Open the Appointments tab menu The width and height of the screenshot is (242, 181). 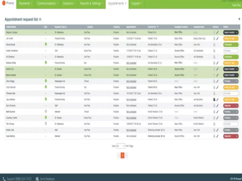pyautogui.click(x=117, y=3)
